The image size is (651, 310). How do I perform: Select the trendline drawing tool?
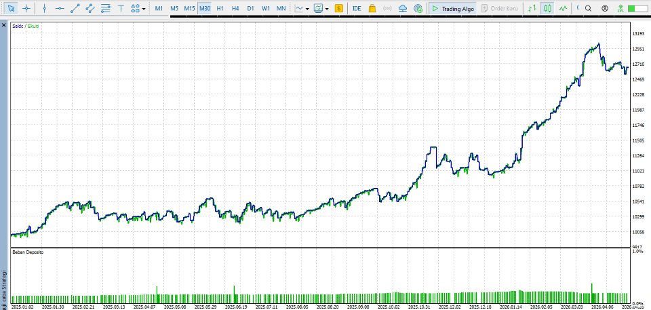pos(75,8)
